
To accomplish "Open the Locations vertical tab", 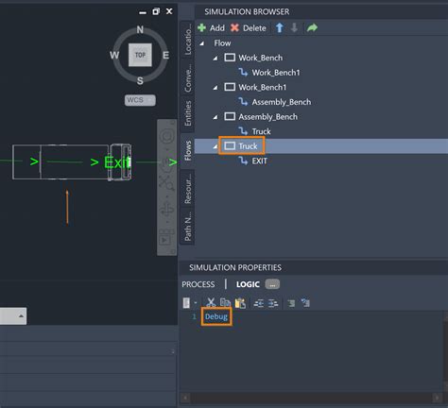I will [x=188, y=39].
